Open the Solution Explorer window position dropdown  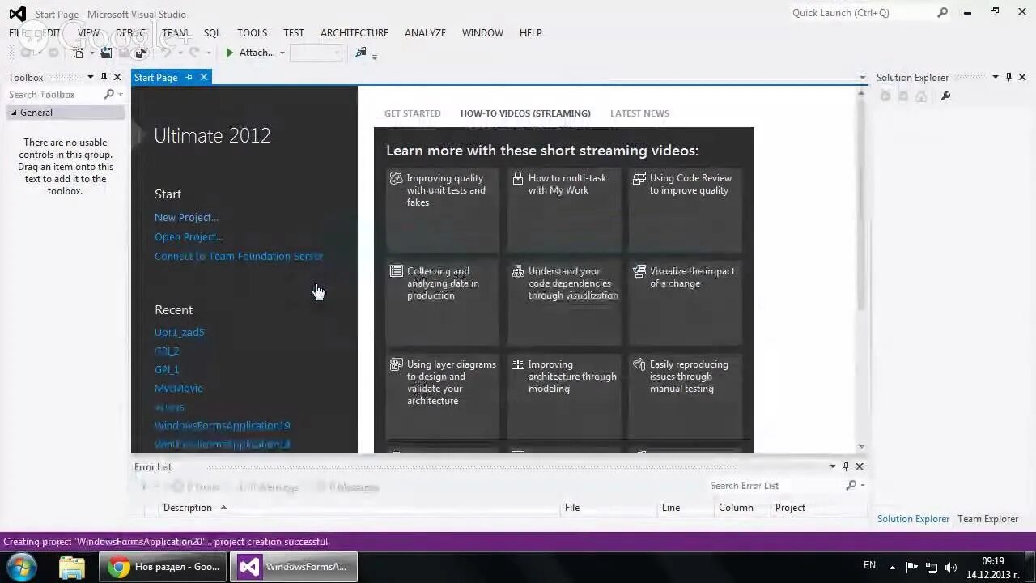pyautogui.click(x=996, y=78)
